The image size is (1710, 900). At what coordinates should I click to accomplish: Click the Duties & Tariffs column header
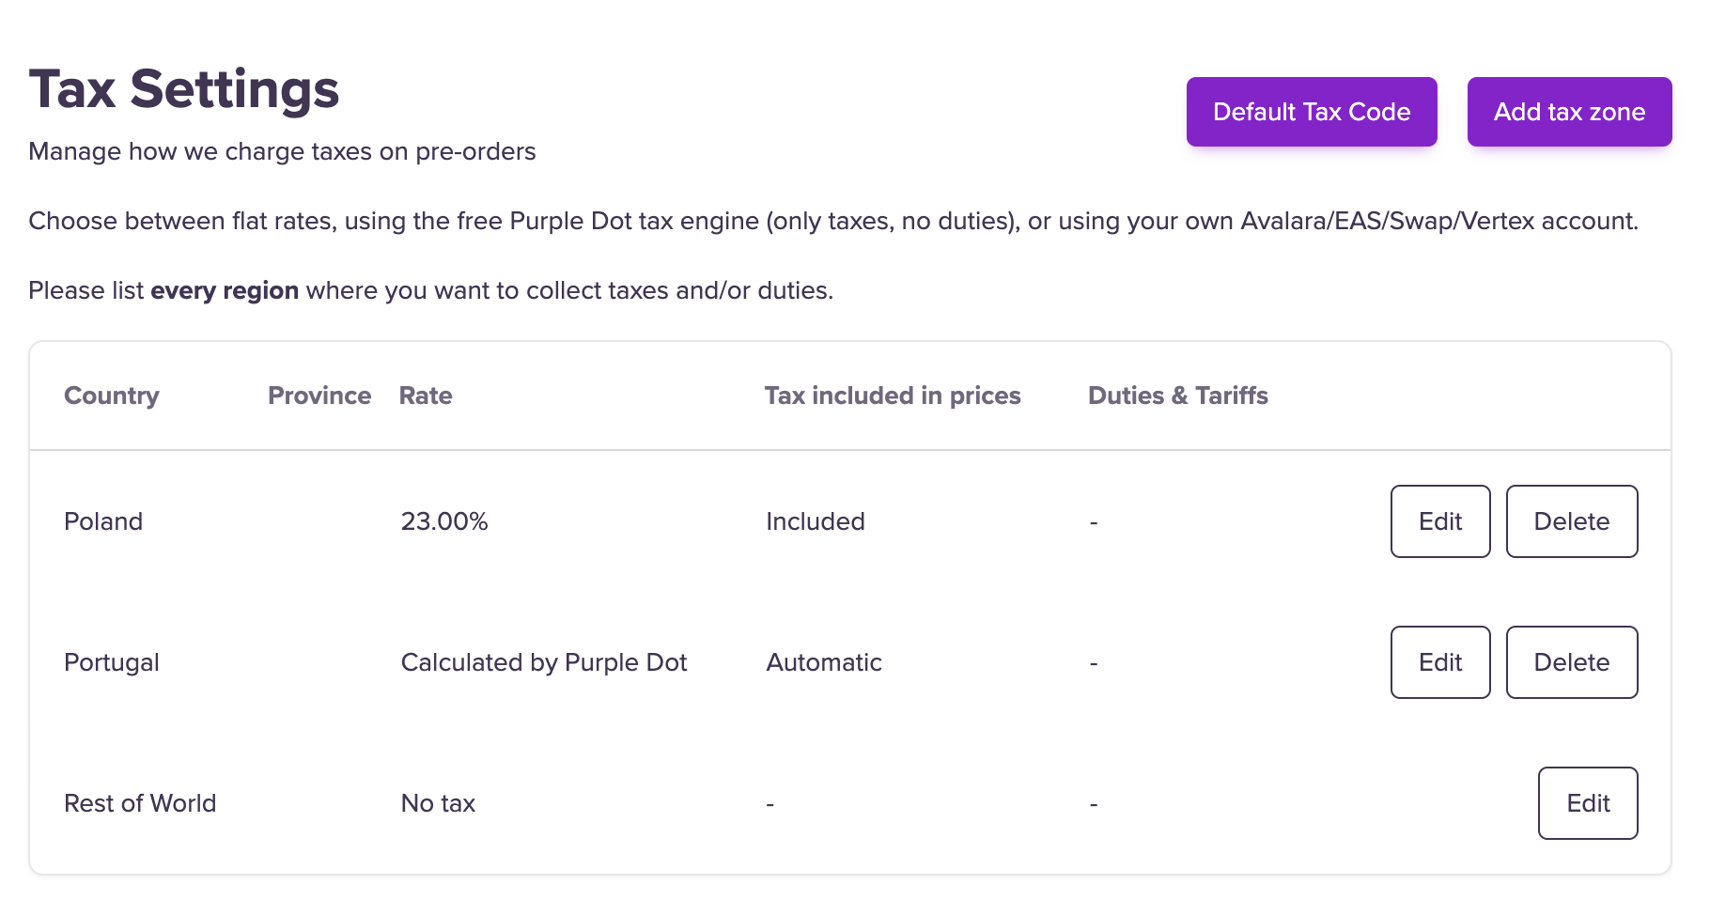(1178, 396)
